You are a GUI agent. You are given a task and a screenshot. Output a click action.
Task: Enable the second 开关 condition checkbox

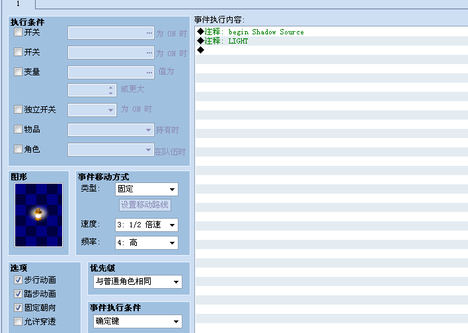coord(19,52)
